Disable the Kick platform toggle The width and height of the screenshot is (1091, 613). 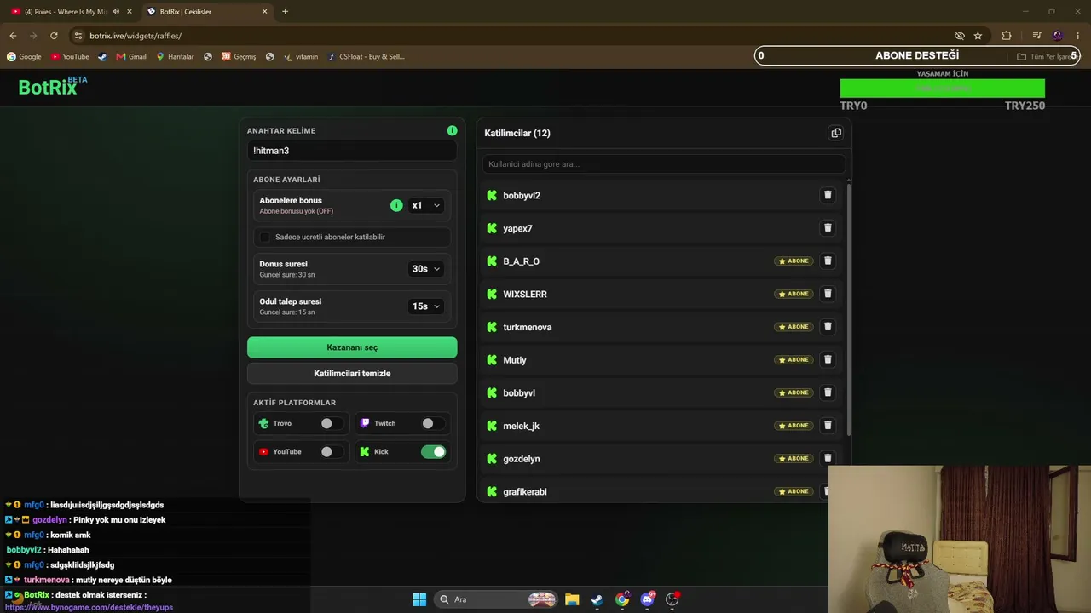point(433,452)
